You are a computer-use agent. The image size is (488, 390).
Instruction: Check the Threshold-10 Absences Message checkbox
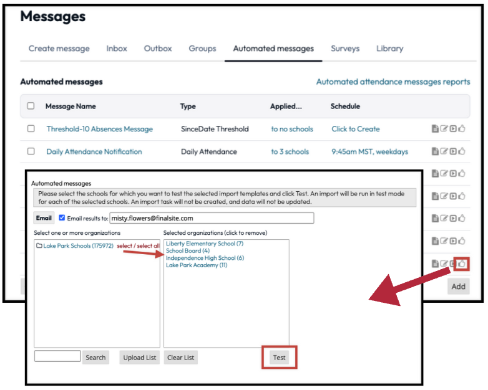click(31, 129)
